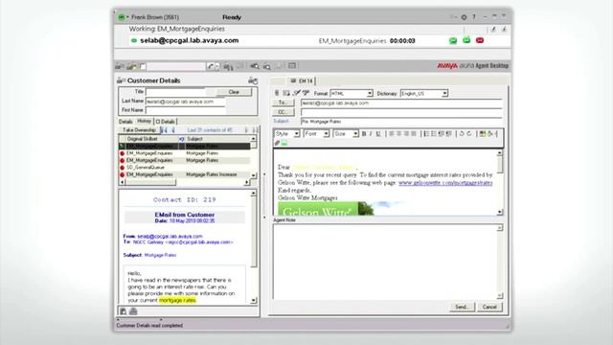The width and height of the screenshot is (613, 345).
Task: Toggle italic formatting
Action: click(371, 134)
